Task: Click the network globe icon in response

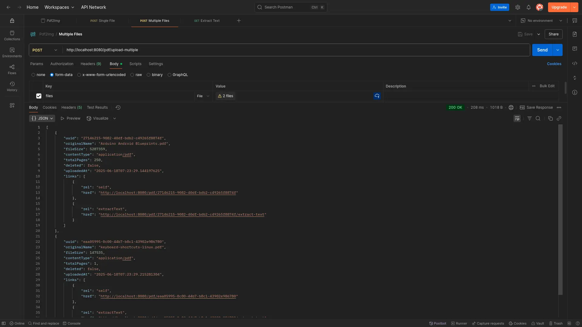Action: [x=511, y=107]
